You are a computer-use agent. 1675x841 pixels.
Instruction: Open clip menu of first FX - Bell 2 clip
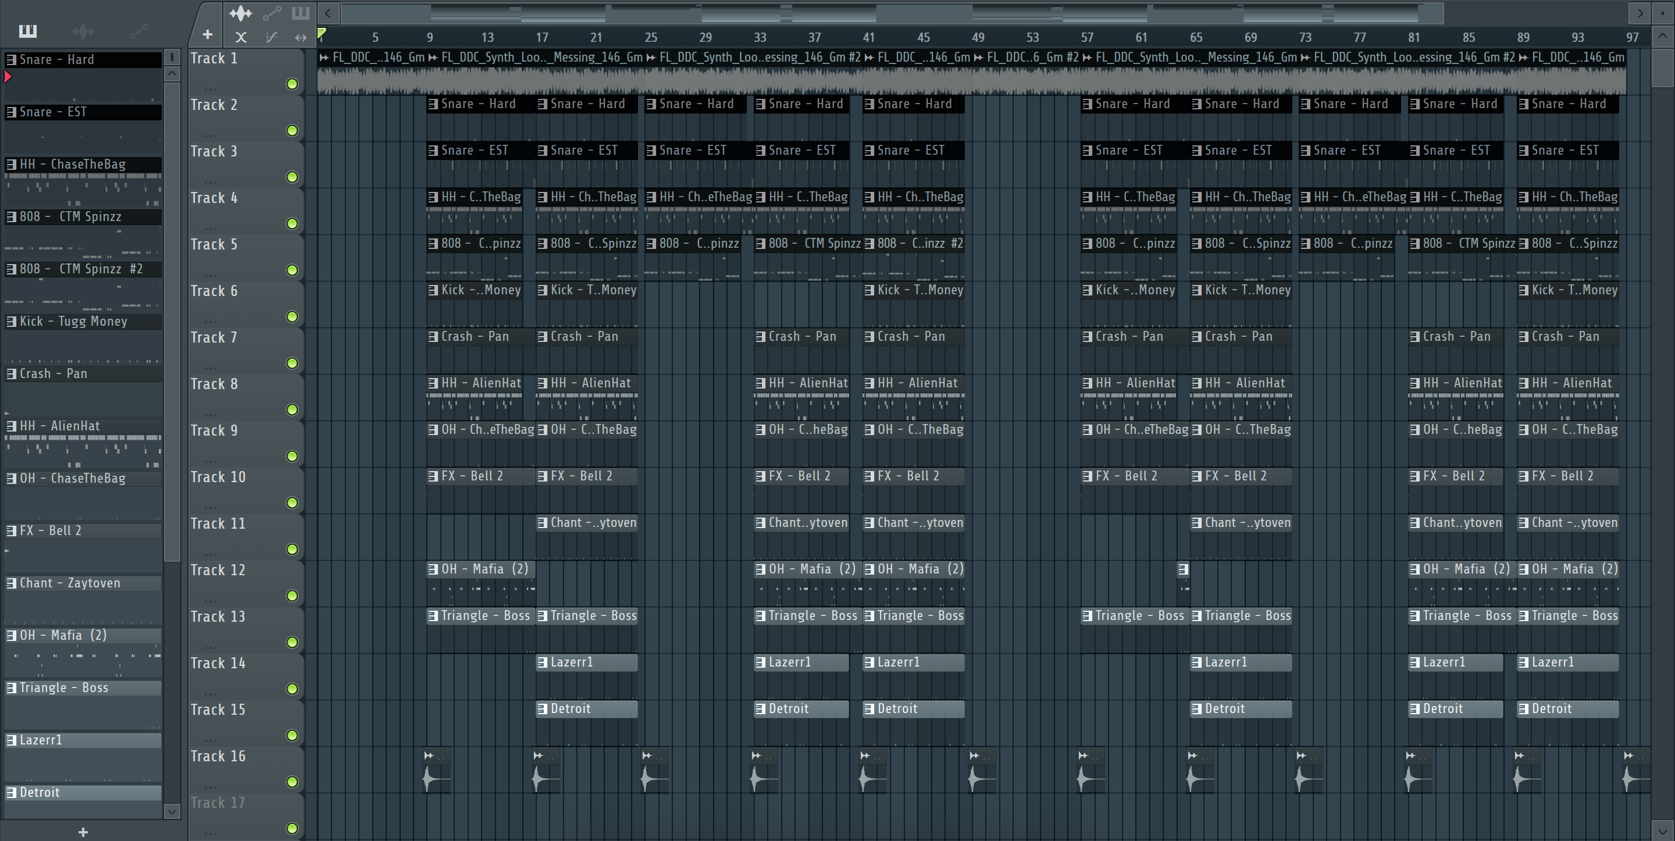433,476
